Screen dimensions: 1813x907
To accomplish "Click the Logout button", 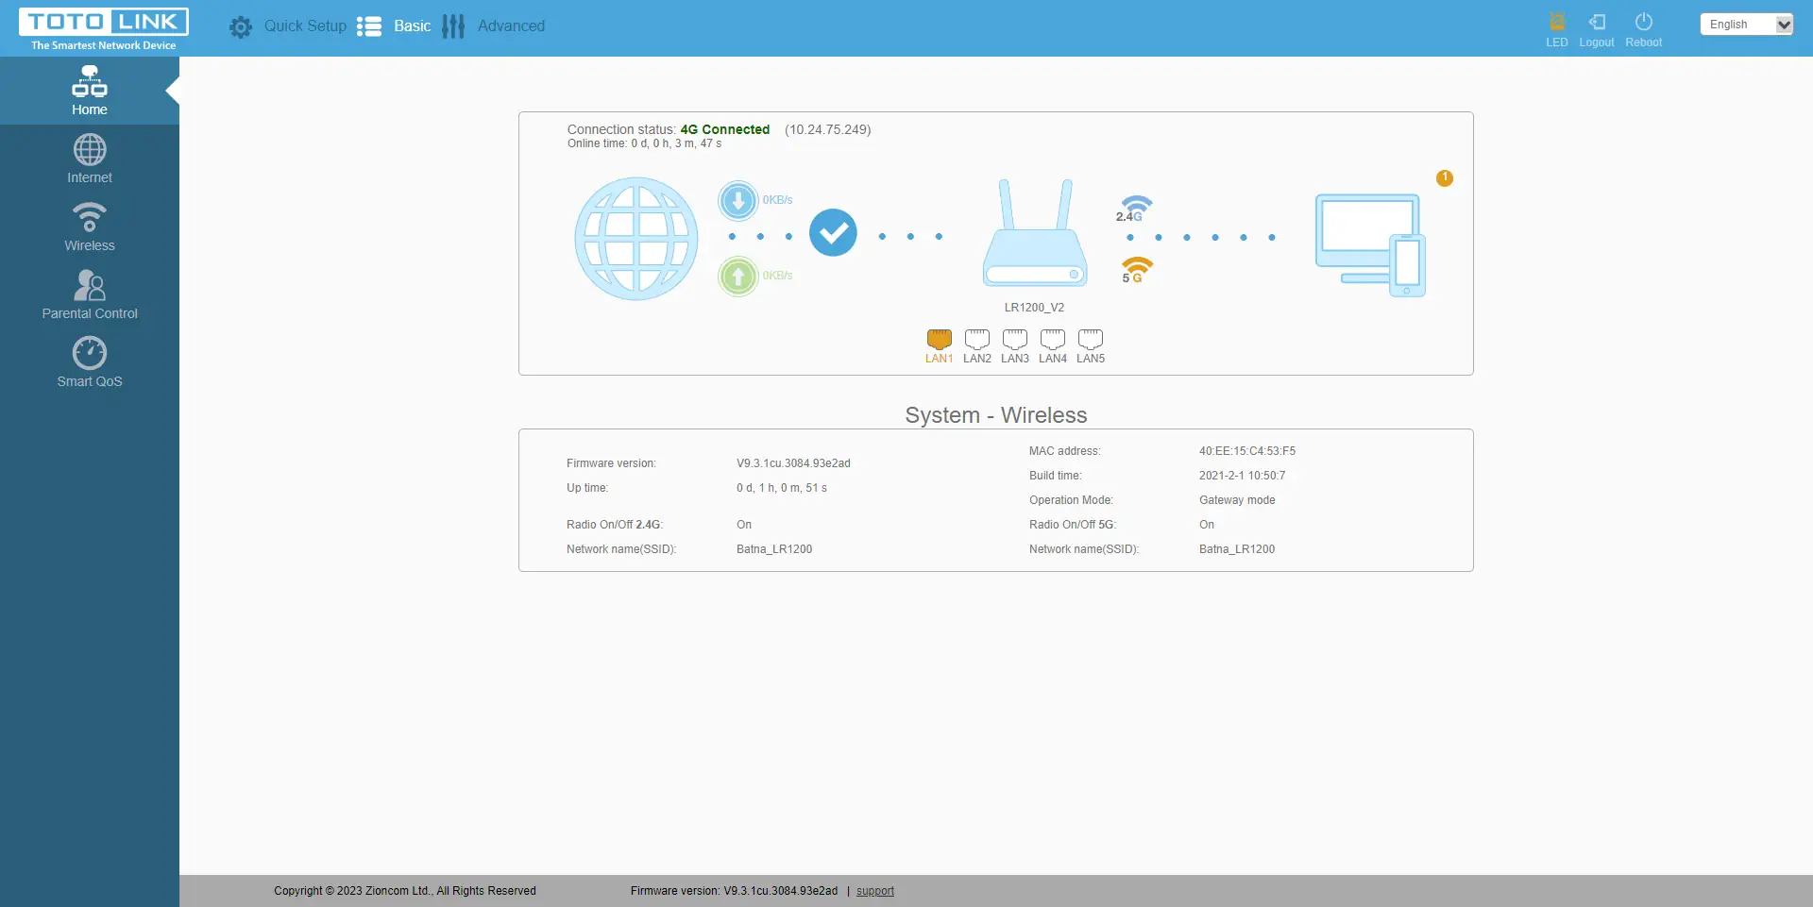I will [x=1596, y=28].
